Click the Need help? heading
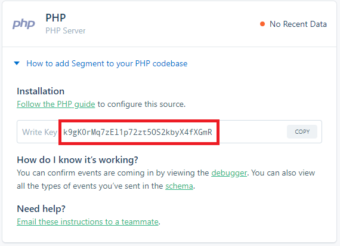The image size is (340, 246). point(41,208)
